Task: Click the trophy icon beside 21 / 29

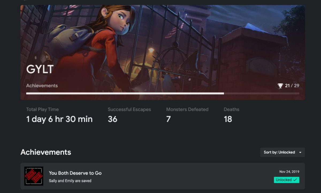Action: [280, 86]
